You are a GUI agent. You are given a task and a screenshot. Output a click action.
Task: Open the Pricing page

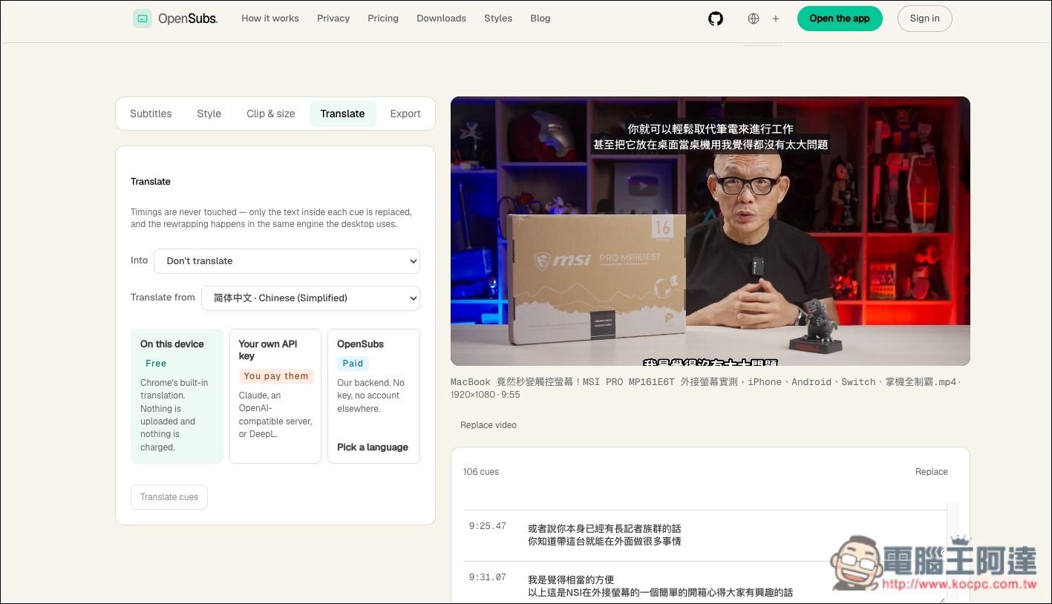383,19
